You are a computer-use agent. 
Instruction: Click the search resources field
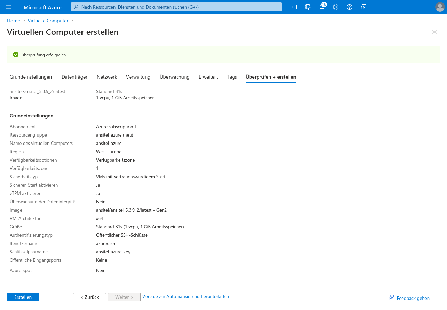point(176,7)
